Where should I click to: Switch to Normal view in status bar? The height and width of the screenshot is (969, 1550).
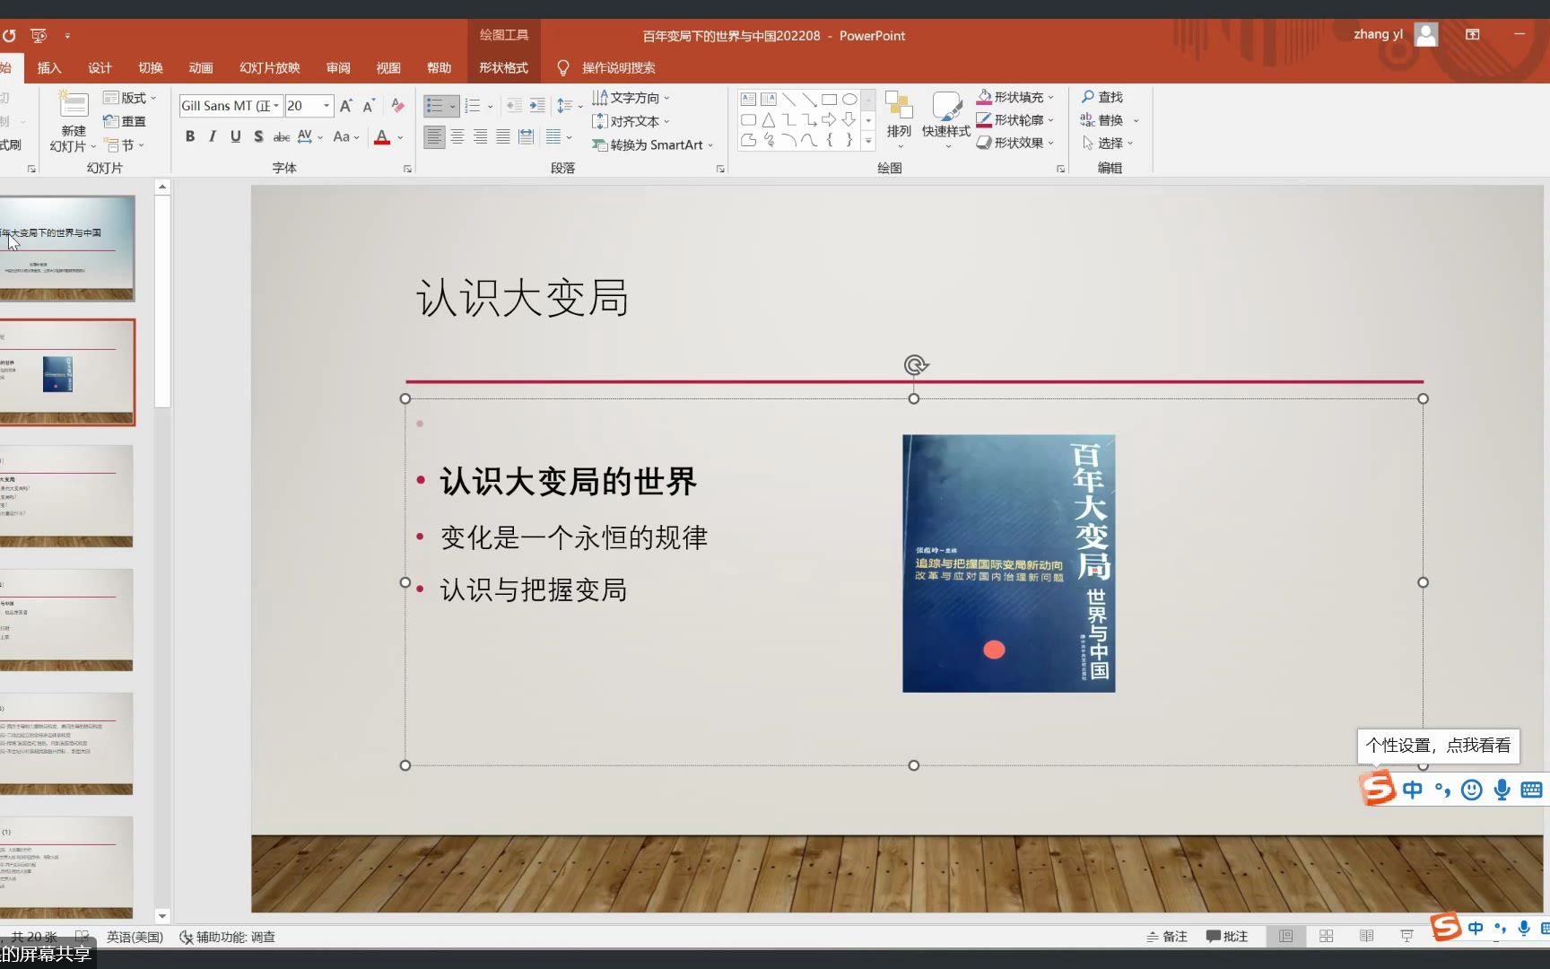pos(1285,937)
